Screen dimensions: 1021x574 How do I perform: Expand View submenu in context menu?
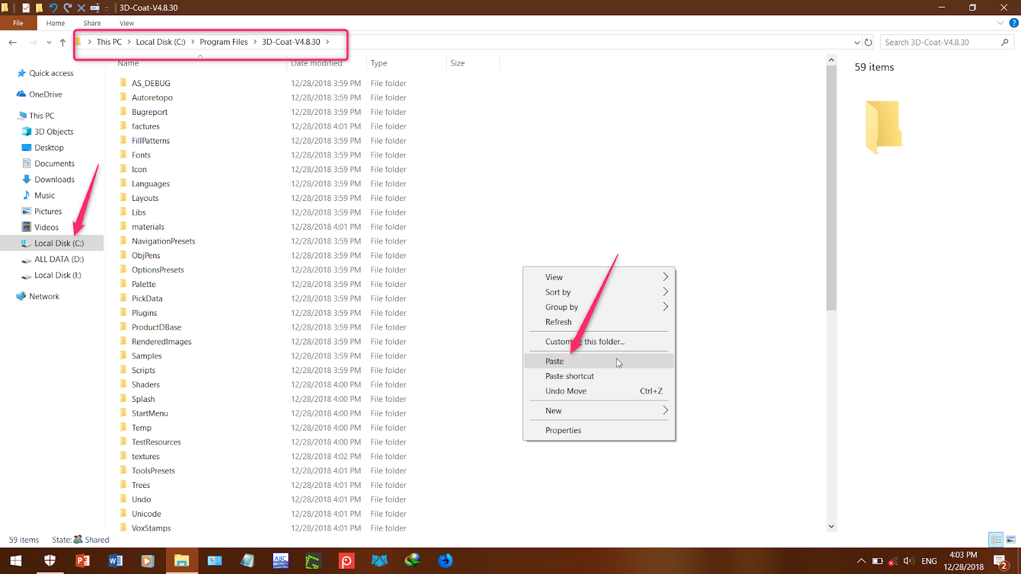click(599, 277)
